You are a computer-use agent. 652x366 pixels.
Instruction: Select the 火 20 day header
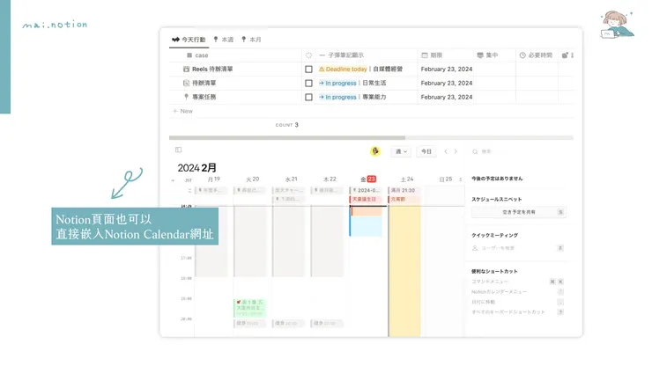(x=252, y=179)
